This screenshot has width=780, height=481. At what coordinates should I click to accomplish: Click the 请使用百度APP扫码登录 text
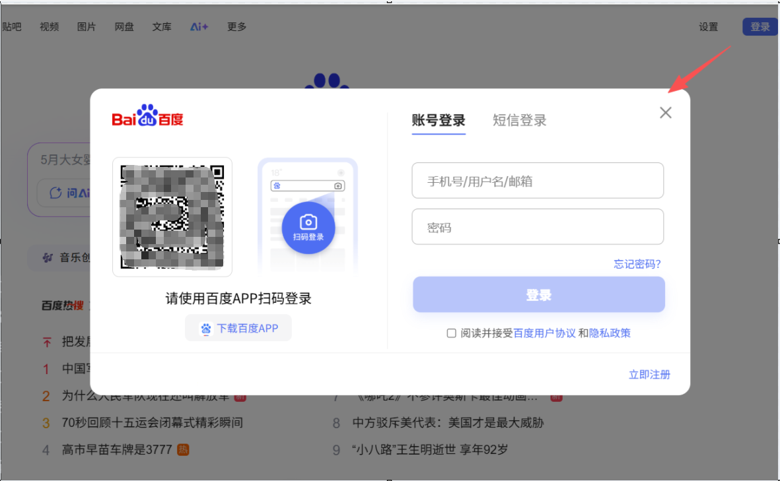[238, 298]
